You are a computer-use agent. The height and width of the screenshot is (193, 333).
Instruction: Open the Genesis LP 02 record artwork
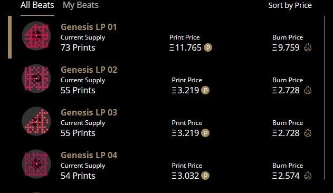pos(36,79)
